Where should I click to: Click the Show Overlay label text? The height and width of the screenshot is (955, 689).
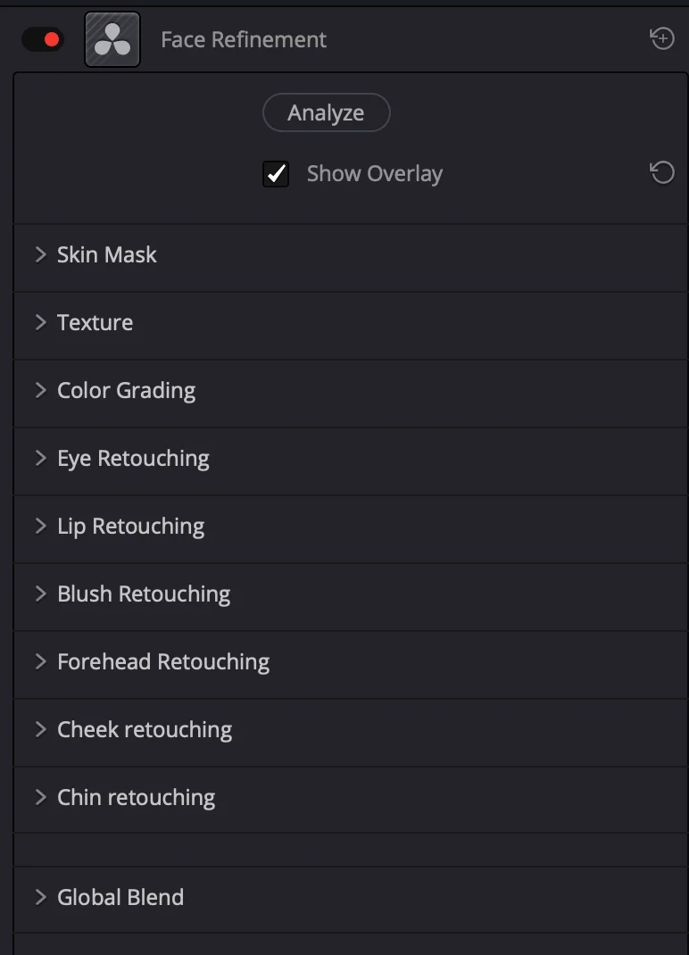tap(375, 173)
